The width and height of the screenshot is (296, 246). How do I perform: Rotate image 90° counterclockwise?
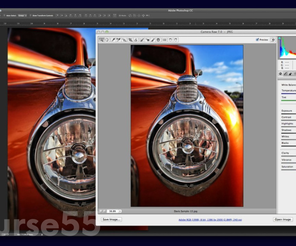pyautogui.click(x=170, y=40)
